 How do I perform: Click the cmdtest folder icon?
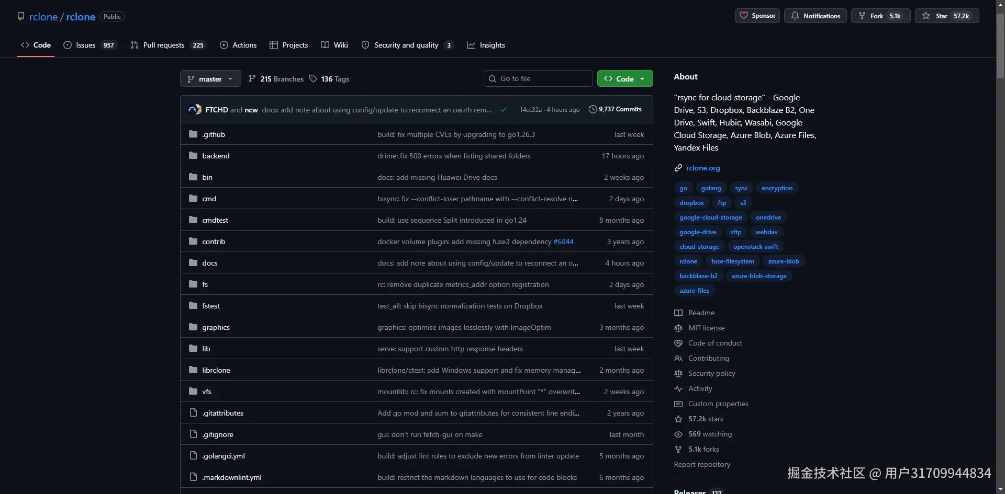(x=193, y=220)
